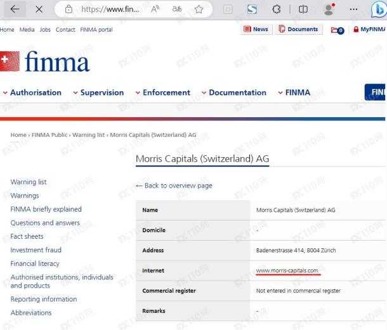Image resolution: width=387 pixels, height=330 pixels.
Task: Open Authorised institutions, individuals and products
Action: (x=62, y=281)
